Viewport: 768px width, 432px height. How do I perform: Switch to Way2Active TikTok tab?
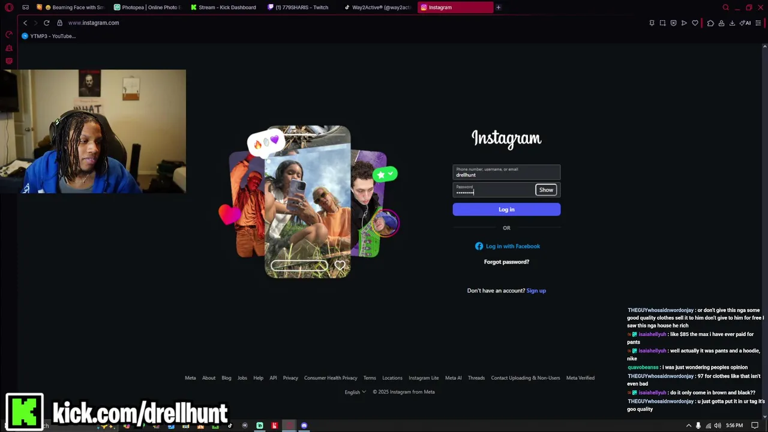tap(377, 7)
